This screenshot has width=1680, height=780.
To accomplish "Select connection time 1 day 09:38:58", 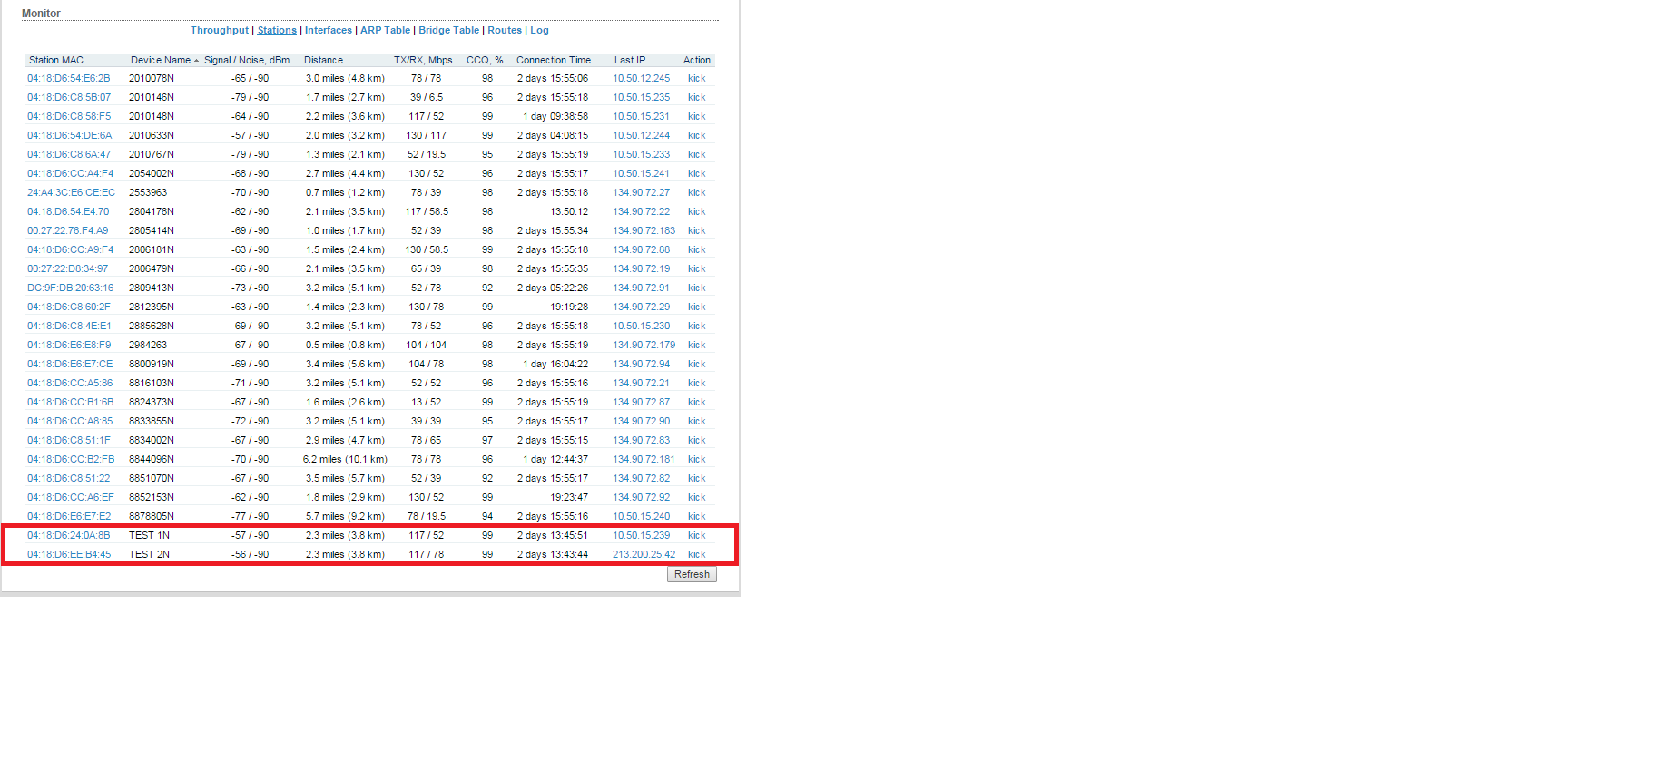I will (x=555, y=116).
